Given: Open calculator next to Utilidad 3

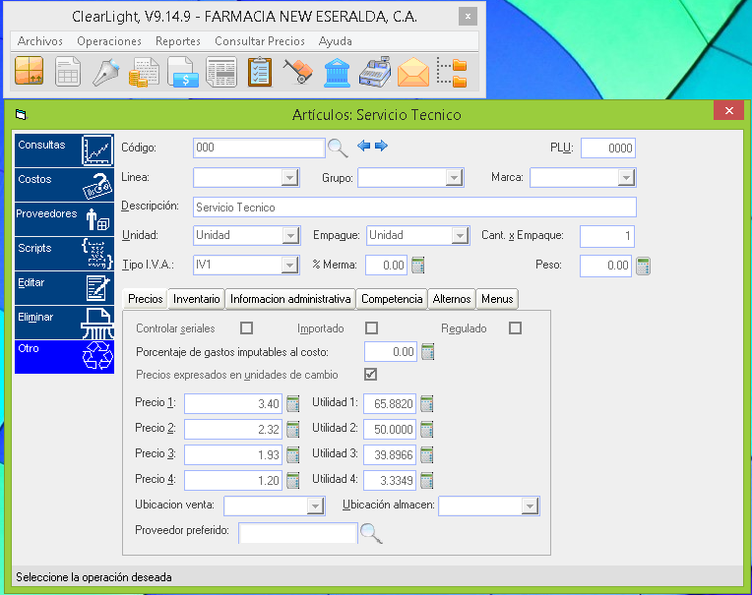Looking at the screenshot, I should [427, 454].
